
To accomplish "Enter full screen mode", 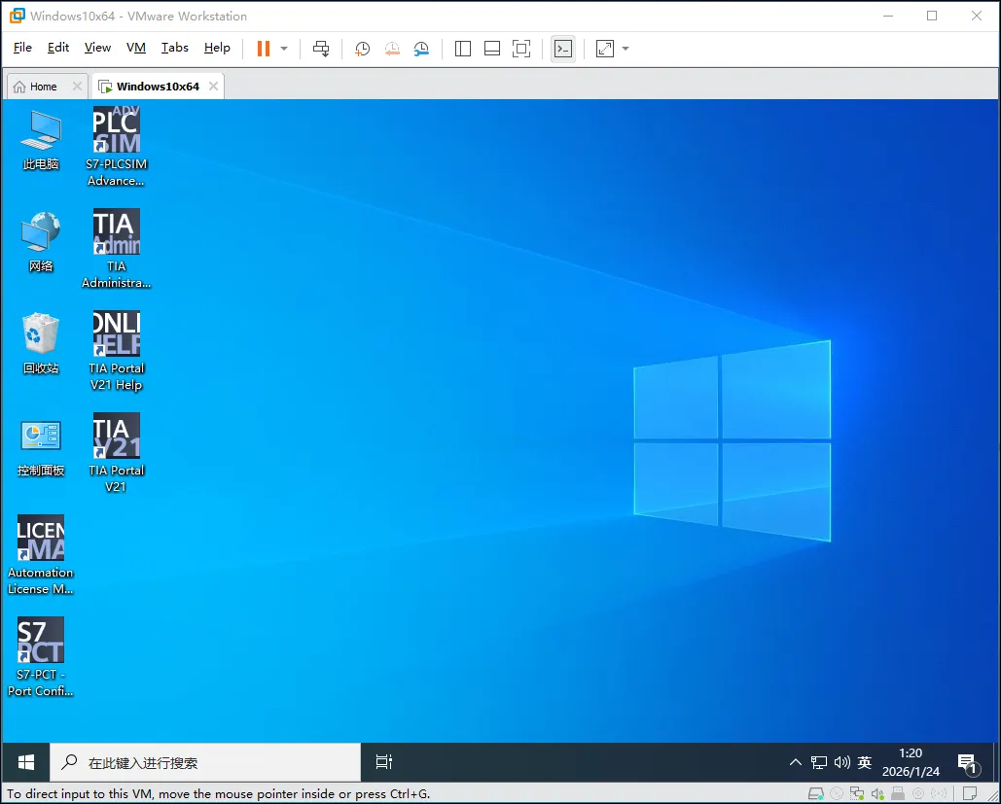I will click(x=521, y=49).
